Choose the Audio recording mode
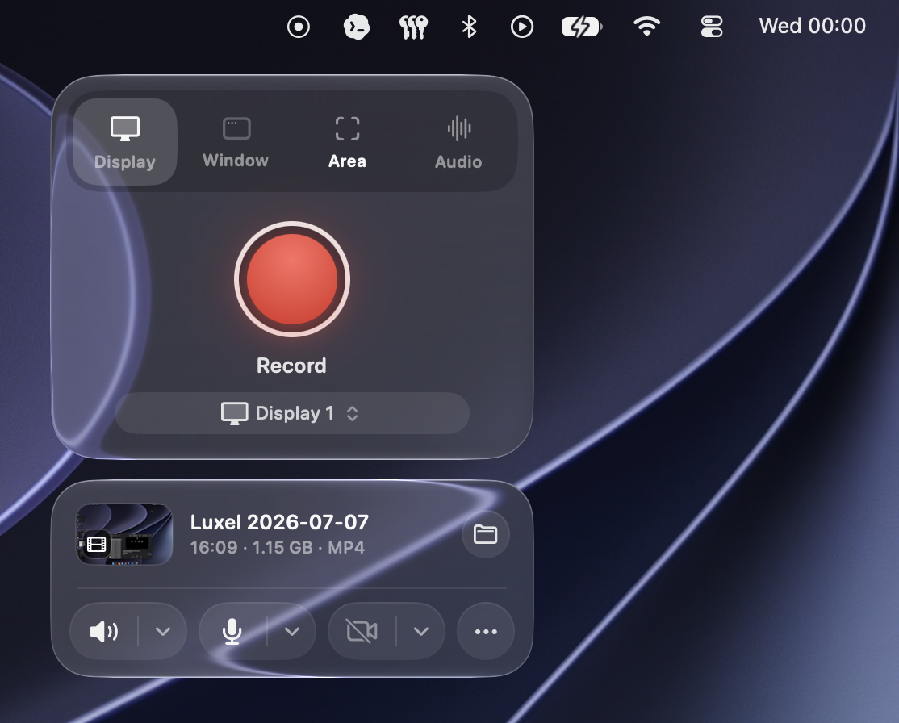The height and width of the screenshot is (723, 899). (458, 142)
